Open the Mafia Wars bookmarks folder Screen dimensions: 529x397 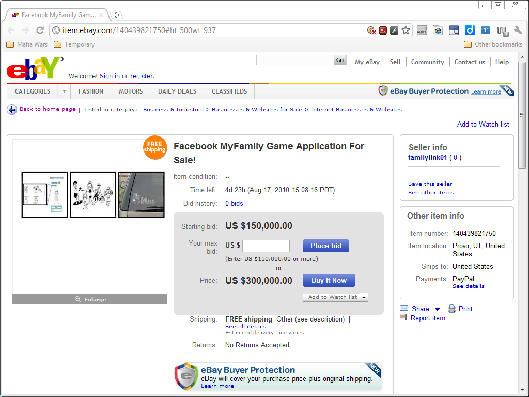coord(27,44)
